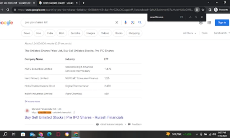230x138 pixels.
Task: Open volume control in system tray
Action: coord(214,134)
